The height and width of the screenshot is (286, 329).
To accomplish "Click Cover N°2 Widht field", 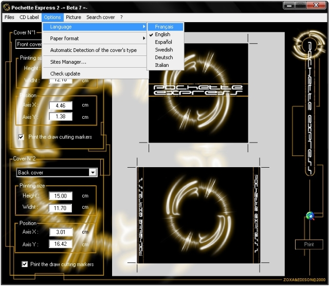I will tap(60, 208).
